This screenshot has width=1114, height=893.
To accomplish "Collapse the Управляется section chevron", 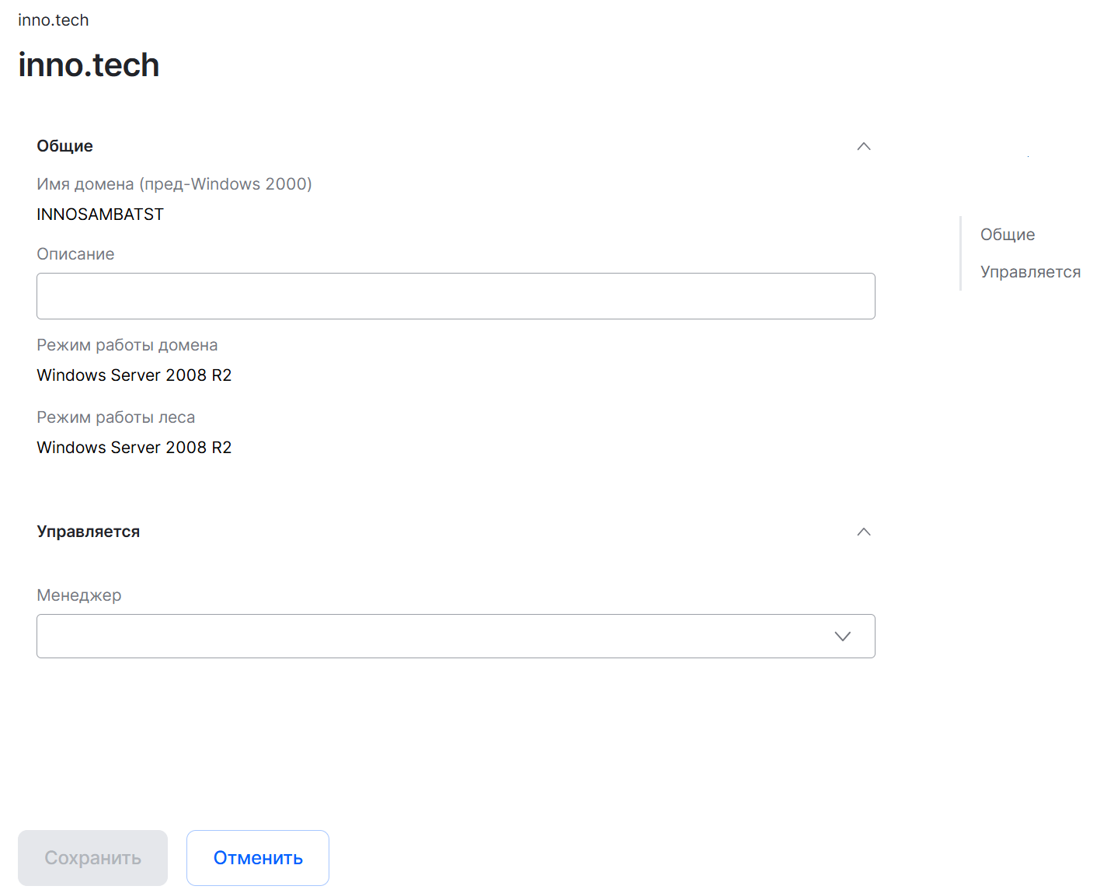I will tap(863, 532).
